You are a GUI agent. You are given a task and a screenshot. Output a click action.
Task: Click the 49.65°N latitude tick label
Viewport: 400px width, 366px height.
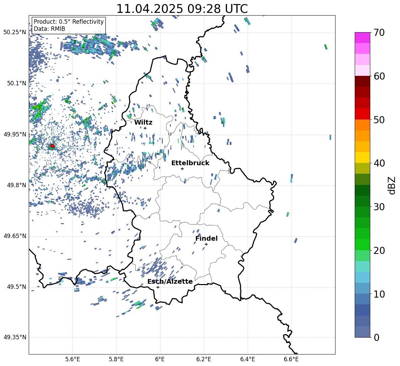(15, 236)
